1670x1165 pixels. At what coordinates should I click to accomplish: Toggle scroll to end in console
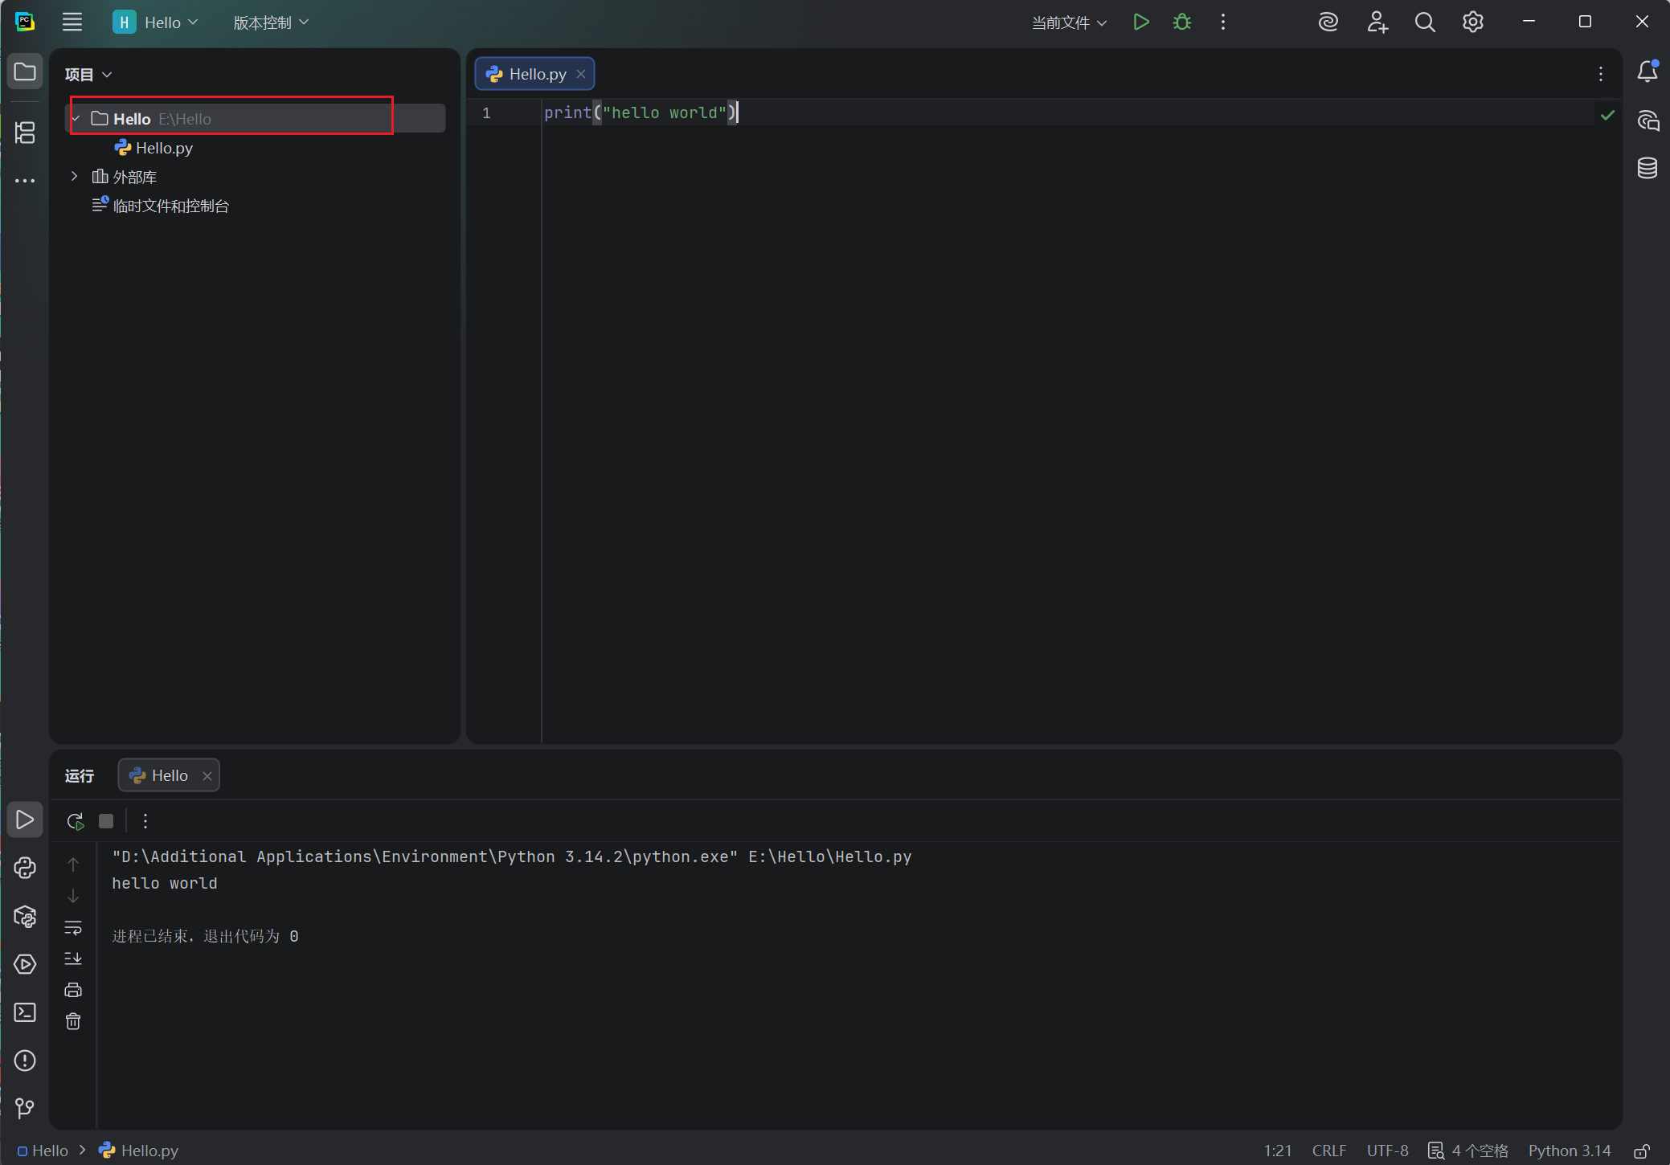coord(73,959)
